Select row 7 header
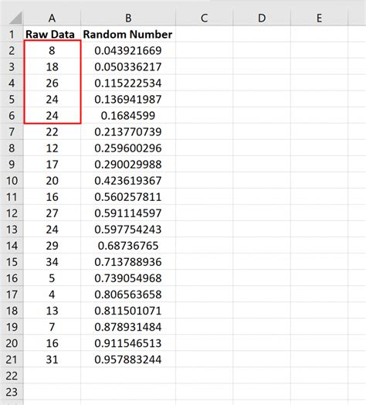 pos(12,131)
